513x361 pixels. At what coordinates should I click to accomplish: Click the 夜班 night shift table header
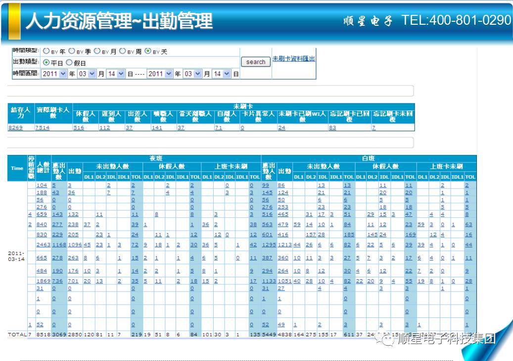pyautogui.click(x=156, y=158)
